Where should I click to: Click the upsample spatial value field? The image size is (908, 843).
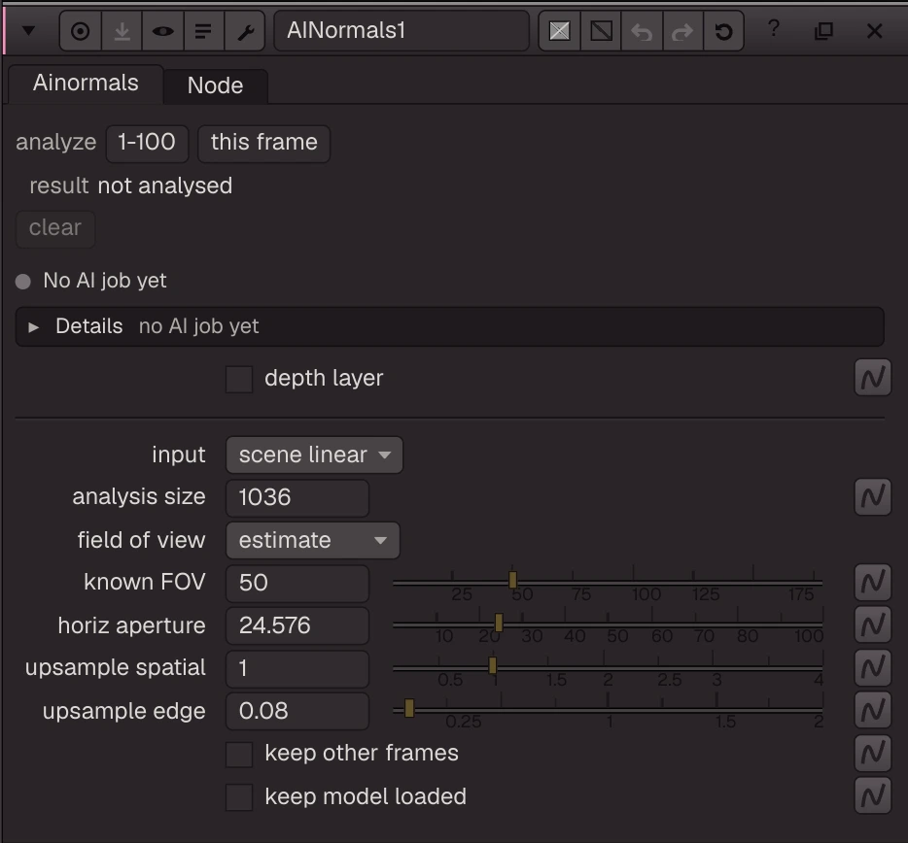pyautogui.click(x=297, y=669)
